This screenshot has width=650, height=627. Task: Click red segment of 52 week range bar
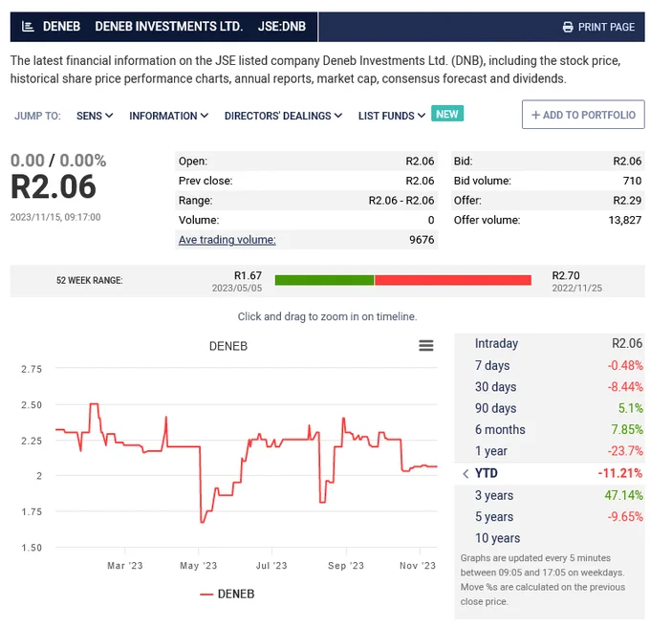tap(453, 280)
